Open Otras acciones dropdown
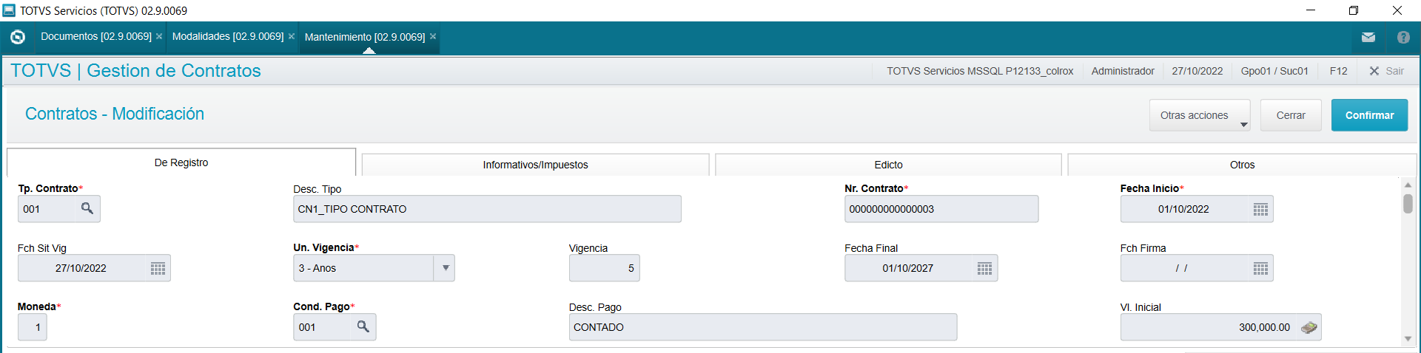The image size is (1421, 353). coord(1200,115)
